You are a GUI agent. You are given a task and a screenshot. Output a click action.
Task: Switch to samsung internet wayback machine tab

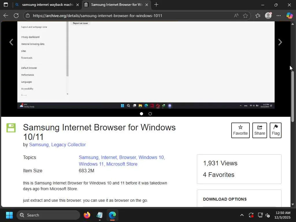click(47, 5)
